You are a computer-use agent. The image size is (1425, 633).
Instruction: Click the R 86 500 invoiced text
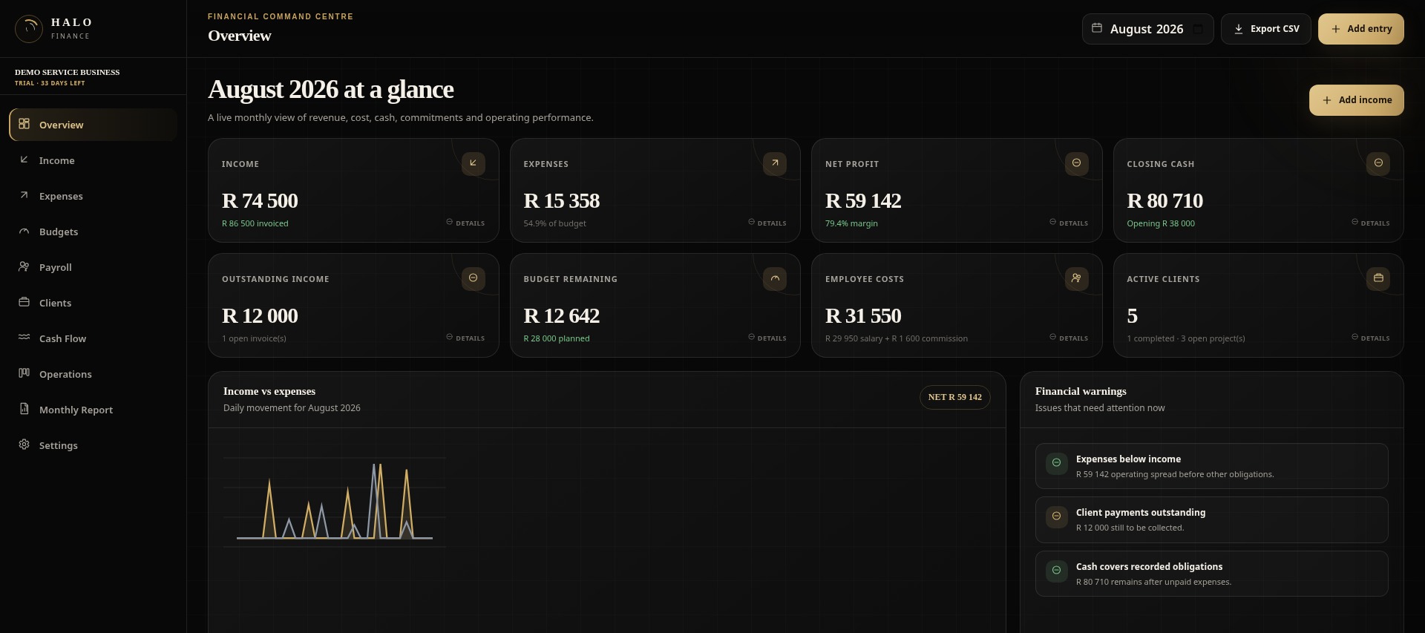click(x=255, y=223)
